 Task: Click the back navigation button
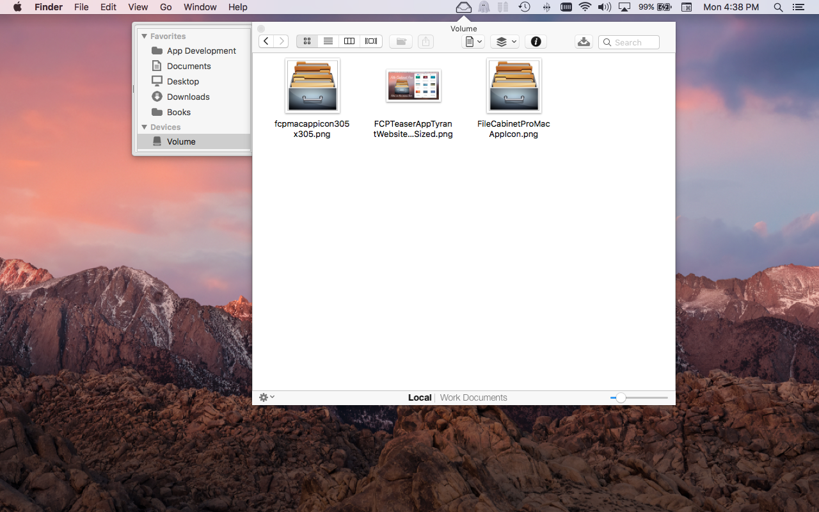coord(266,41)
